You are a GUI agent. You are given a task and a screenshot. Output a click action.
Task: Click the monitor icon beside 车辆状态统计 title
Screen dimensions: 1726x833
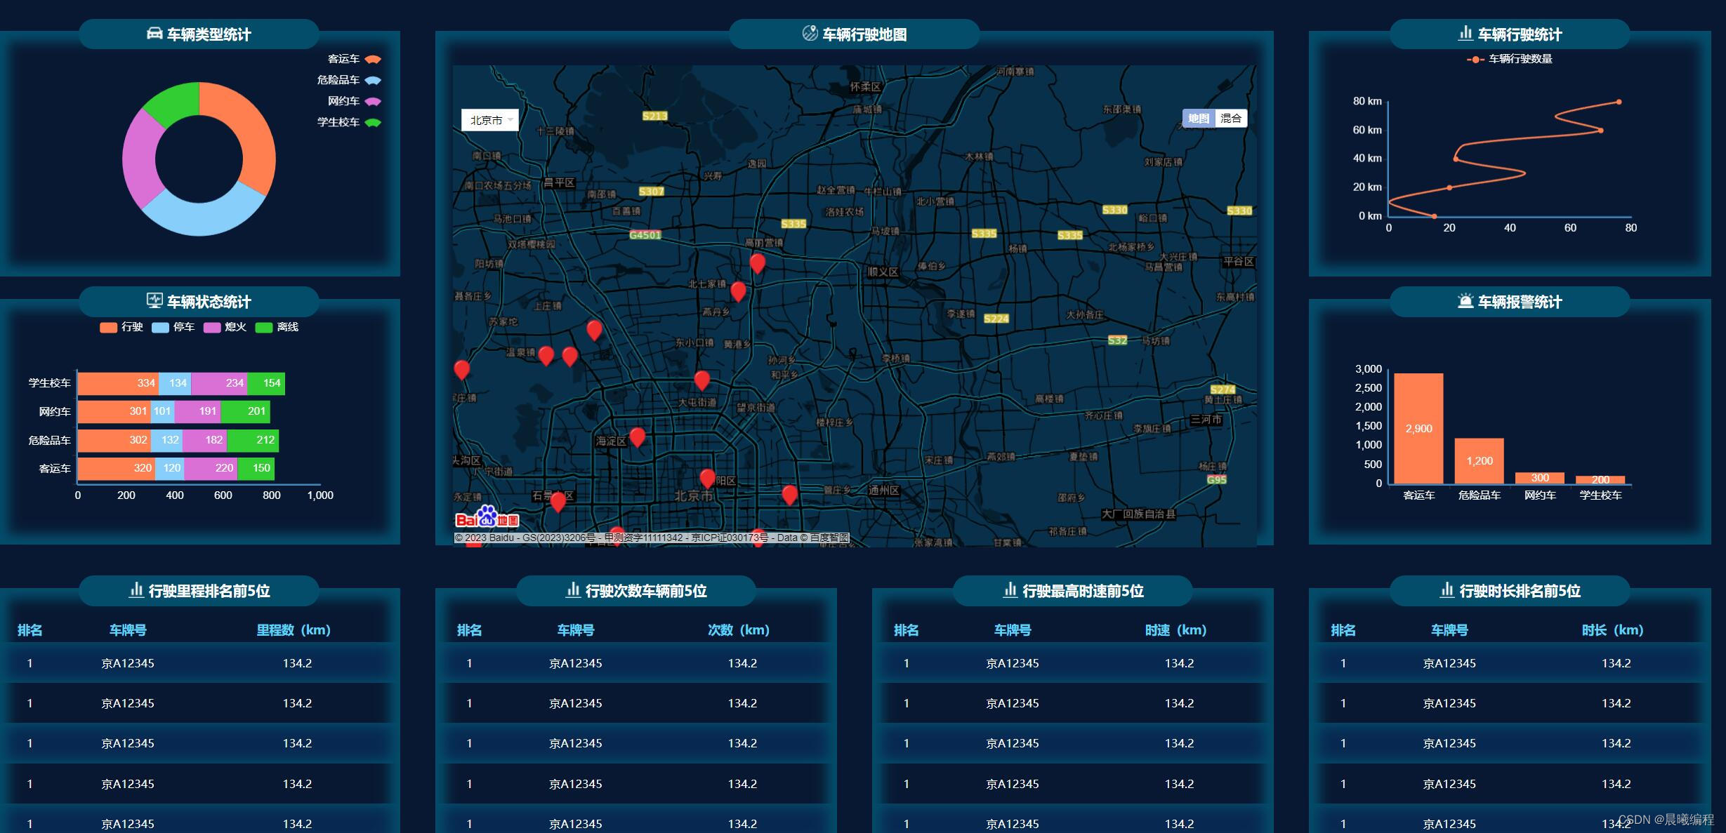point(154,301)
